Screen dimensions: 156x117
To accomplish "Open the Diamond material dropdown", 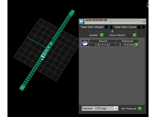I will point(100,108).
